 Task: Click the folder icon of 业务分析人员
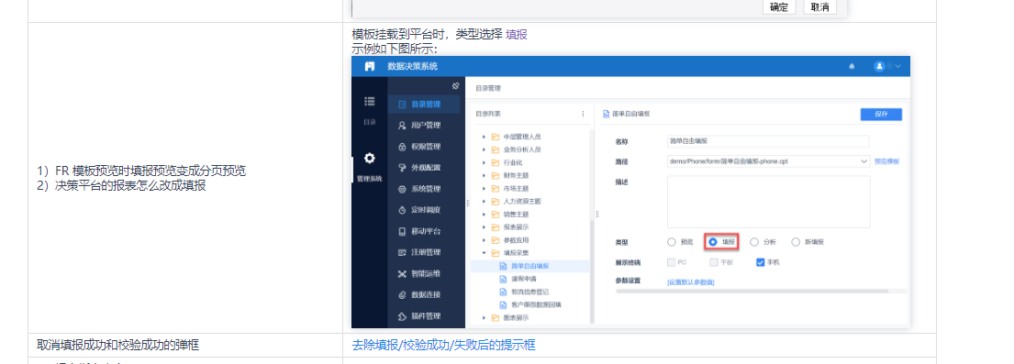[x=496, y=149]
